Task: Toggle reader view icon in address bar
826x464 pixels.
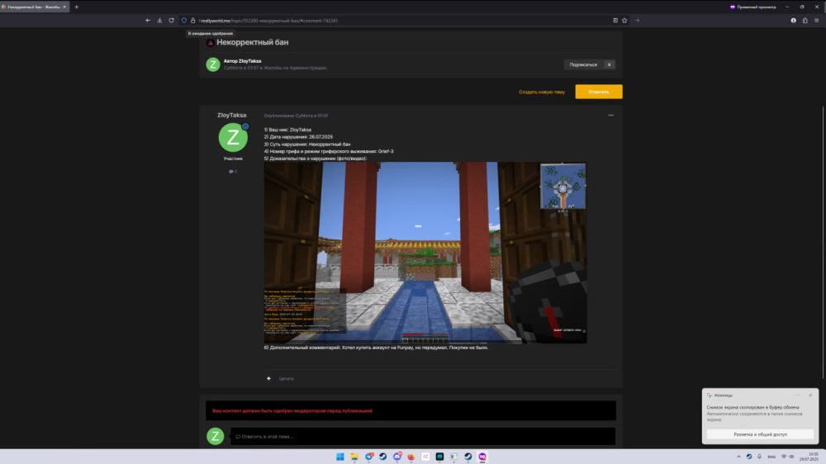Action: coord(615,21)
